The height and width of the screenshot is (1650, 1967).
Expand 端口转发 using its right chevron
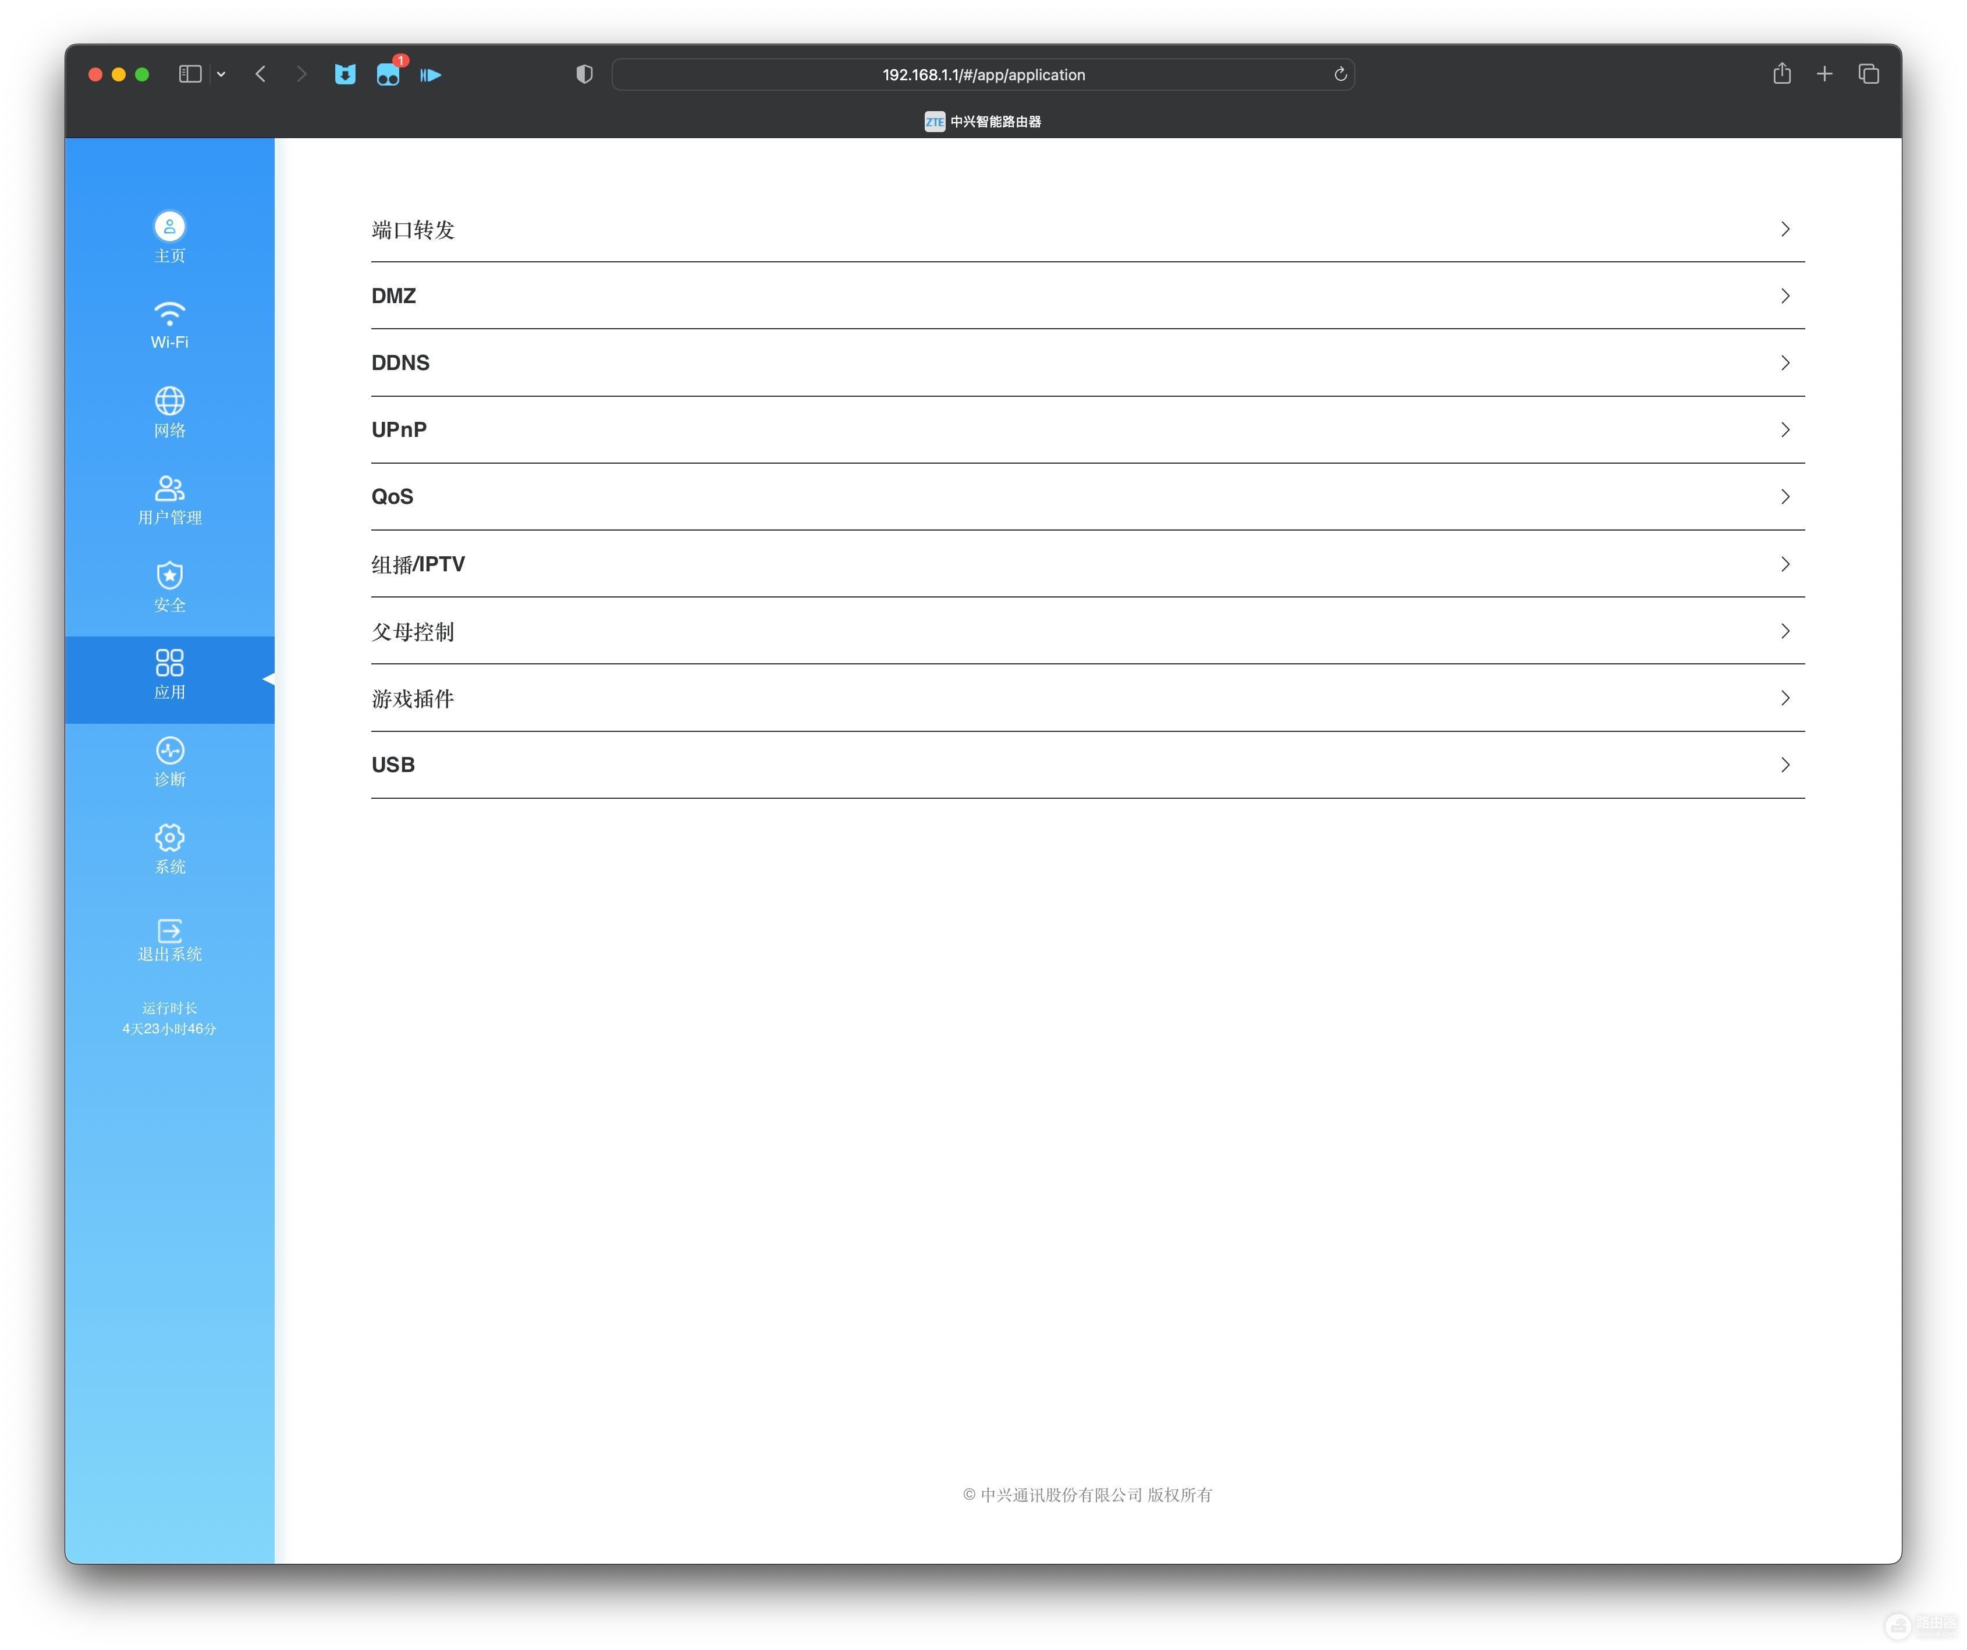[x=1785, y=229]
